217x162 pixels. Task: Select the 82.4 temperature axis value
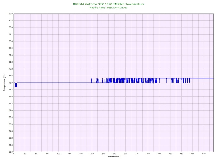11,55
